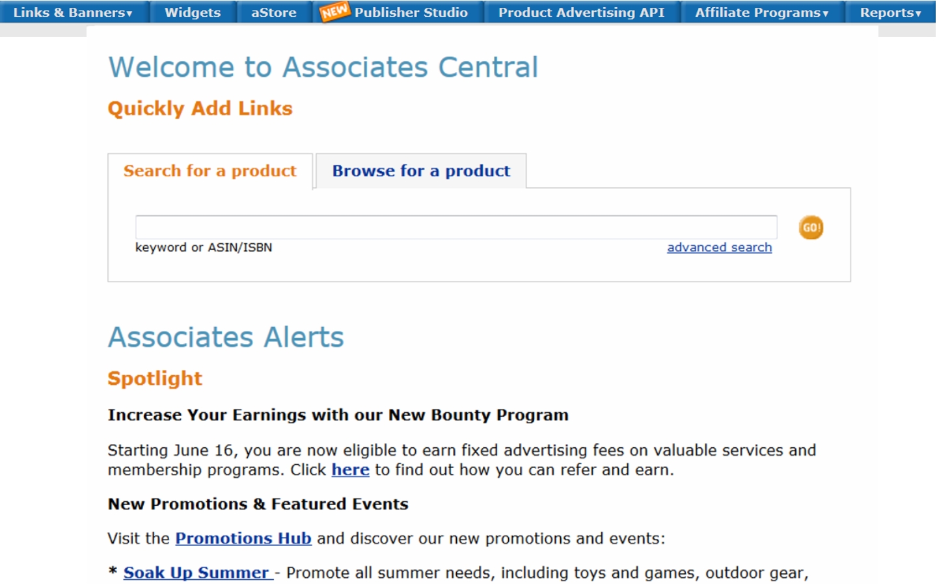The image size is (937, 585).
Task: Click the Spotlight section heading
Action: click(154, 378)
